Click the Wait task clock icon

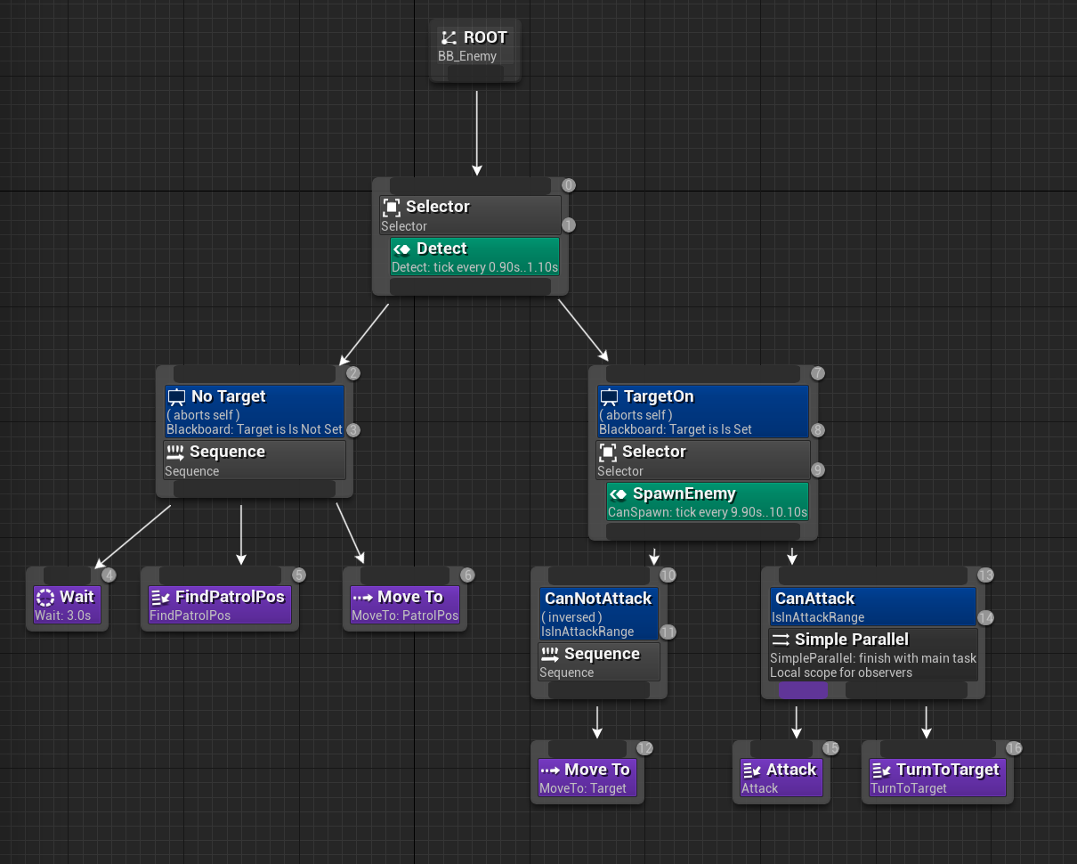[x=45, y=598]
